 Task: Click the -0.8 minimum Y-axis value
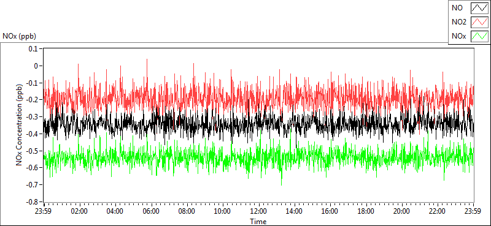click(x=33, y=202)
